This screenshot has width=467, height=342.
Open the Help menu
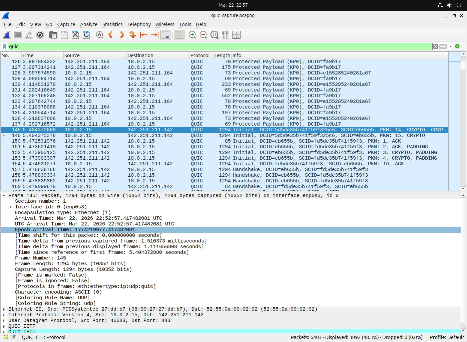pyautogui.click(x=201, y=24)
